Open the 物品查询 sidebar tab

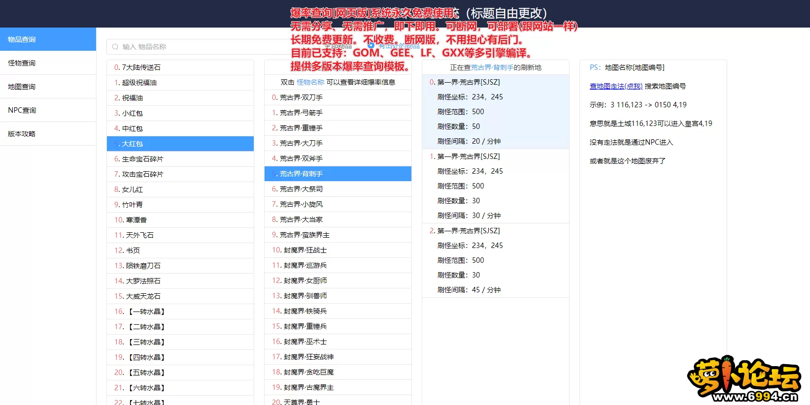48,39
